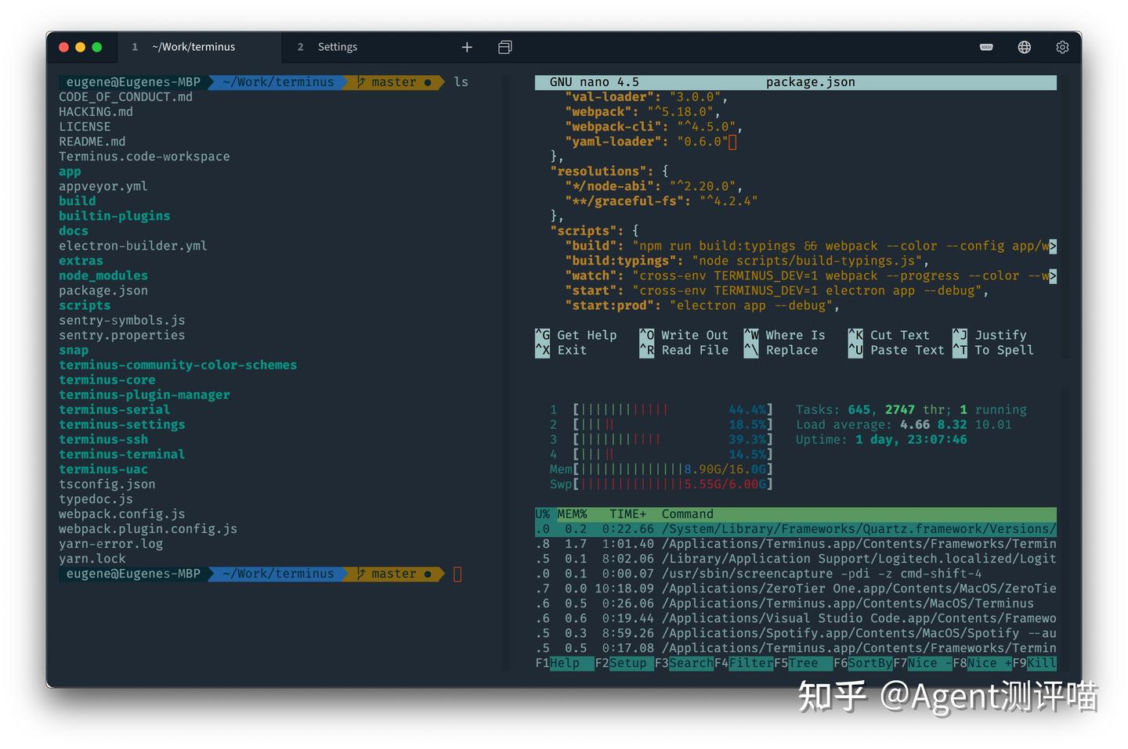Screen dimensions: 1128x749
Task: Click the ^K Cut Text shortcut in nano
Action: click(x=888, y=336)
